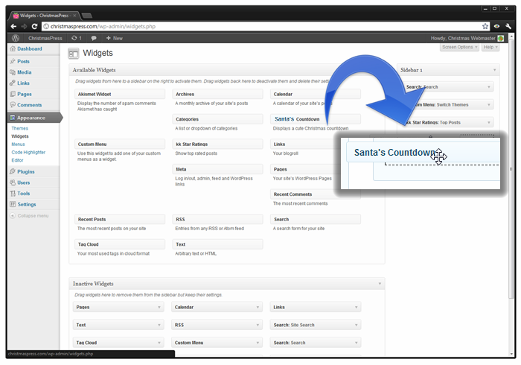This screenshot has width=521, height=365.
Task: Expand the inactive Tag Cloud widget
Action: pyautogui.click(x=159, y=343)
